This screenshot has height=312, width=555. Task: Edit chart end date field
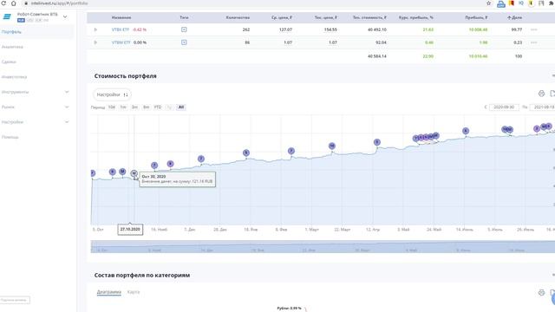click(x=543, y=107)
